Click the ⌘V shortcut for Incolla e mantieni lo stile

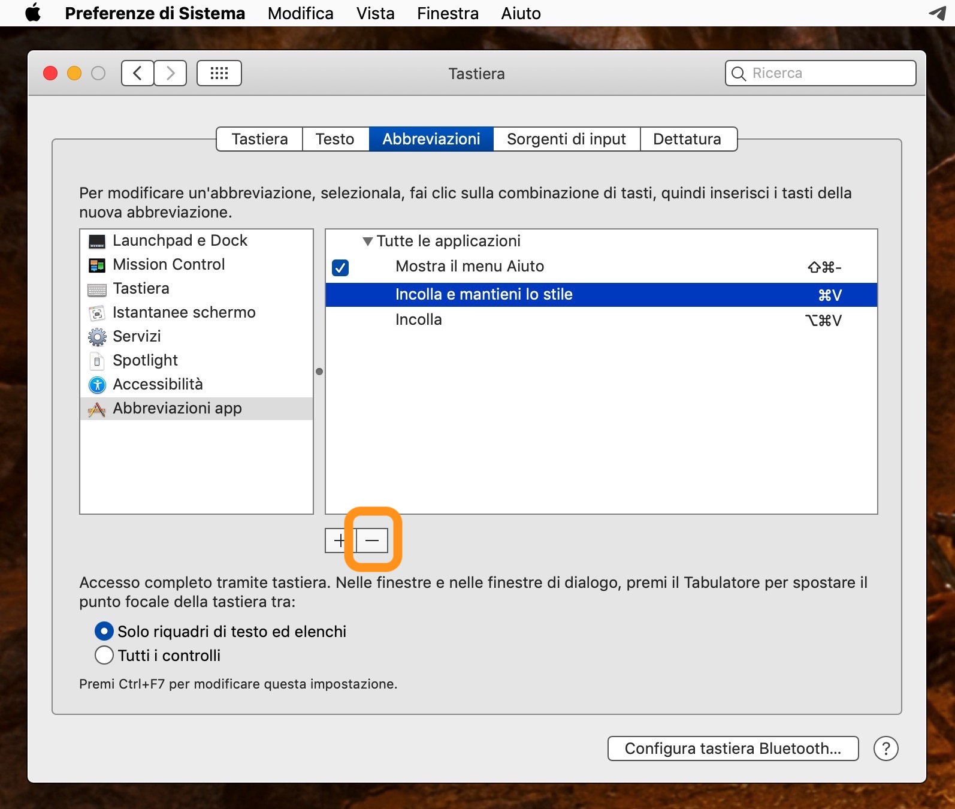[x=830, y=295]
